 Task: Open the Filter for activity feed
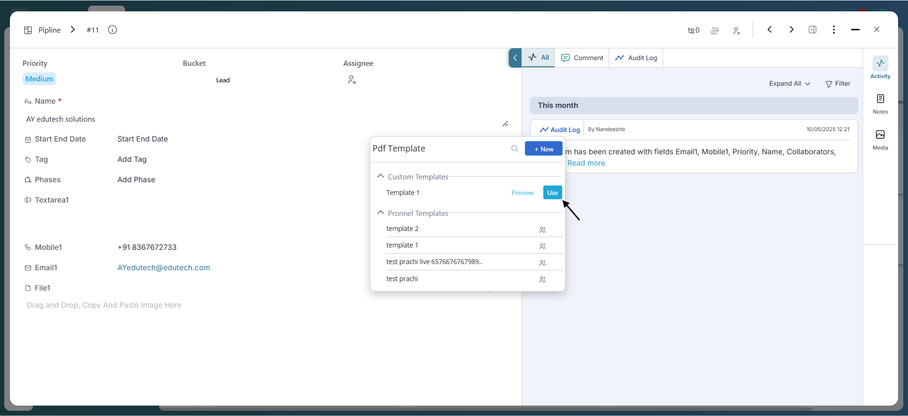(x=838, y=84)
